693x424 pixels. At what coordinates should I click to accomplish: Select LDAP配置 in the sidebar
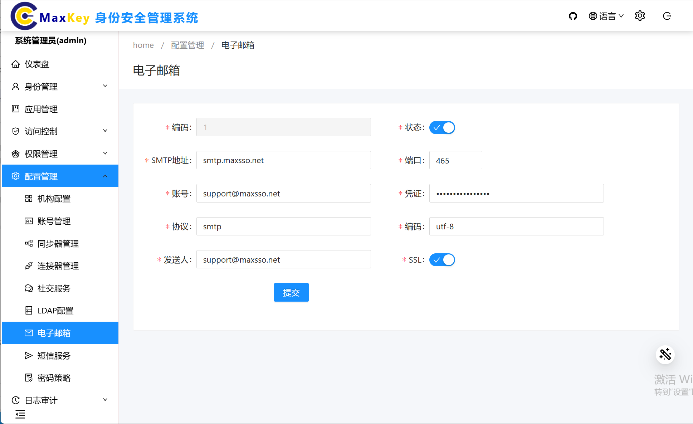pyautogui.click(x=55, y=310)
